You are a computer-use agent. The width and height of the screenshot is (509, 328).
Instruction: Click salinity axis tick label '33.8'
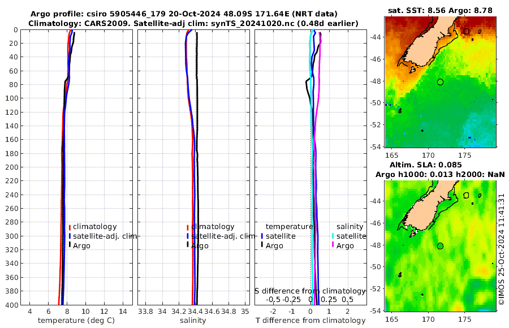pyautogui.click(x=145, y=312)
